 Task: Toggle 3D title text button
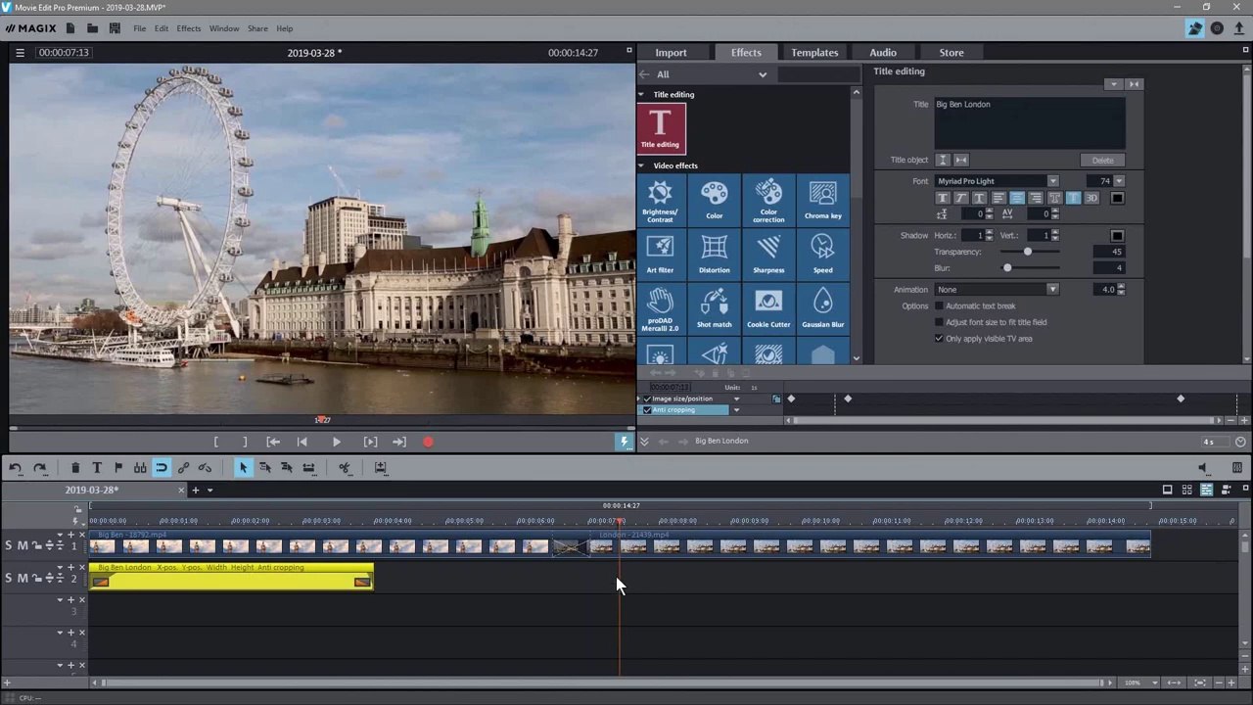click(1091, 198)
